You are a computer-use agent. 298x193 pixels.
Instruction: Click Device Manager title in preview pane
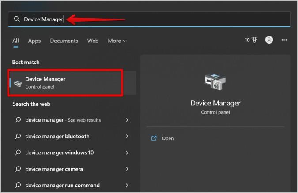pyautogui.click(x=215, y=103)
